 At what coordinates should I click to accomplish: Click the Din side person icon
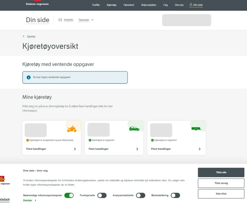(x=191, y=5)
